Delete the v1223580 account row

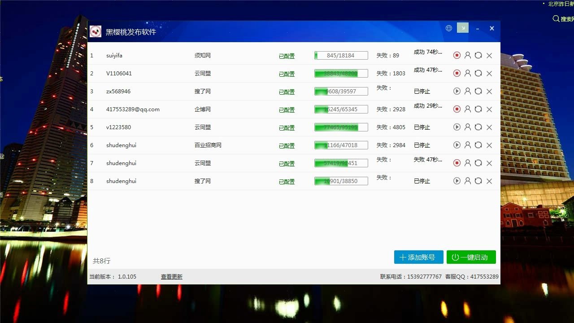489,127
